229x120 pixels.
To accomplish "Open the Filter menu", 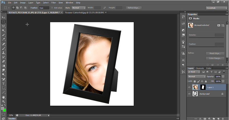I will click(54, 3).
